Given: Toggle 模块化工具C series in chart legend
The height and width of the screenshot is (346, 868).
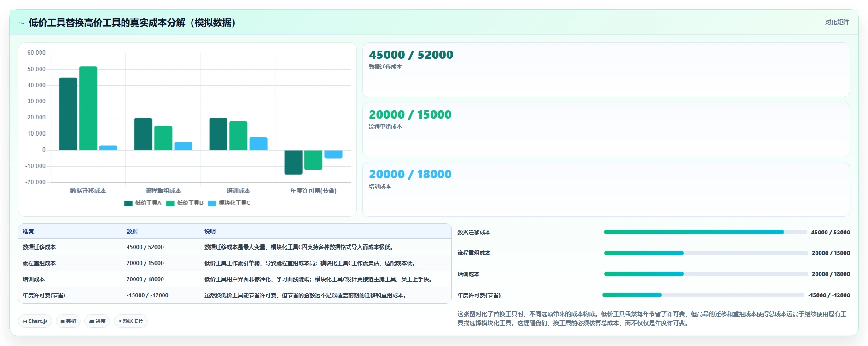Looking at the screenshot, I should coord(229,203).
